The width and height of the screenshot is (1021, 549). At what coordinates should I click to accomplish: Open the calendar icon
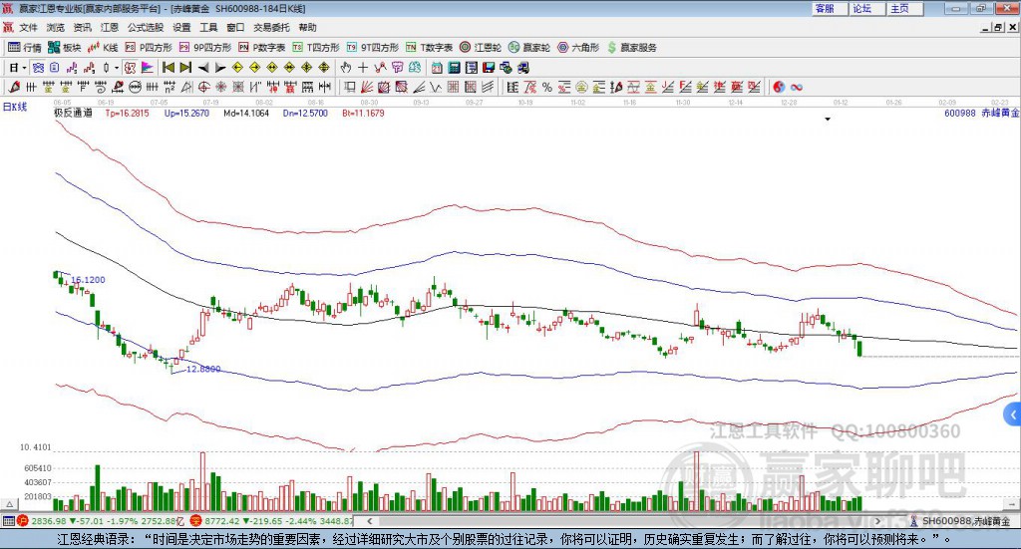click(x=437, y=68)
